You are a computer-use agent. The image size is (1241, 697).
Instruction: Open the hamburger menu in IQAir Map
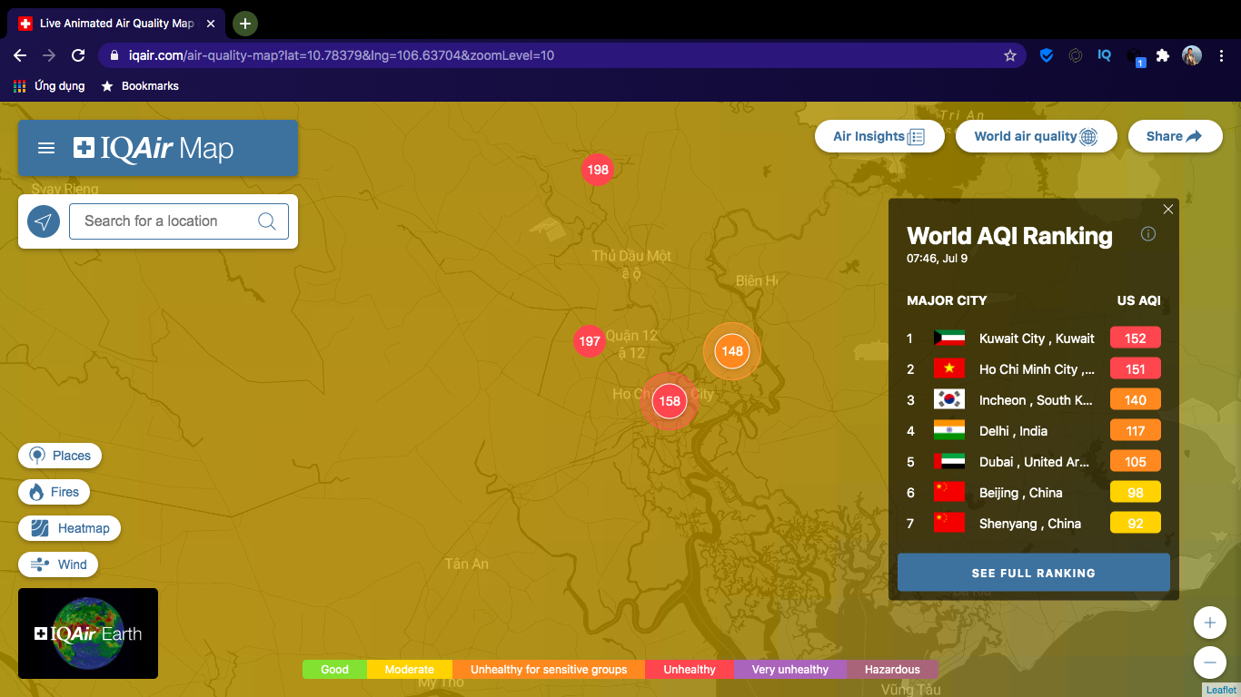46,148
